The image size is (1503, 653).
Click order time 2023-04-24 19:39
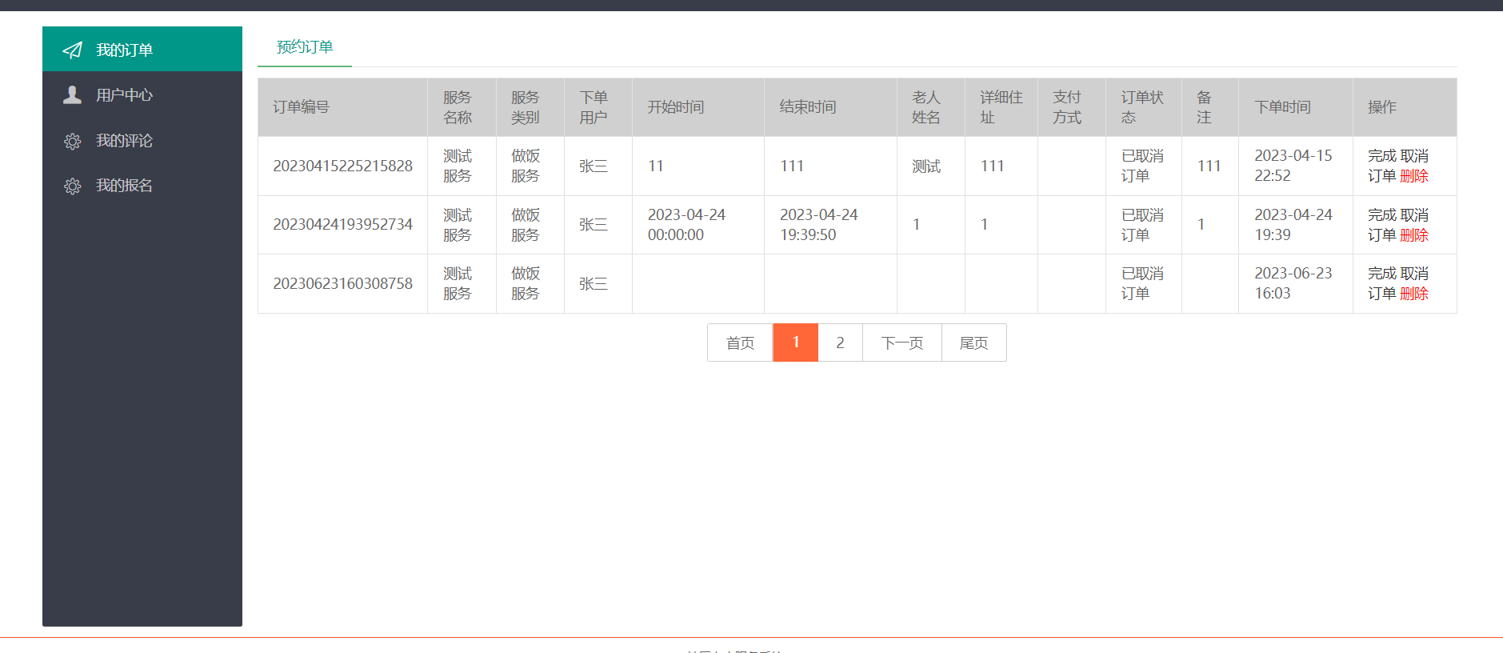pos(1293,225)
